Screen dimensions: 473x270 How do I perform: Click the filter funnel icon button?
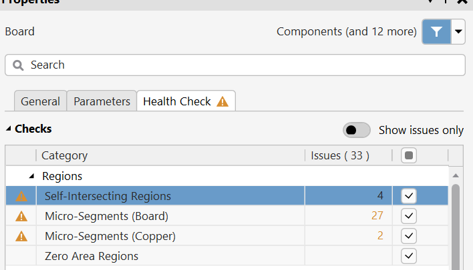coord(436,31)
